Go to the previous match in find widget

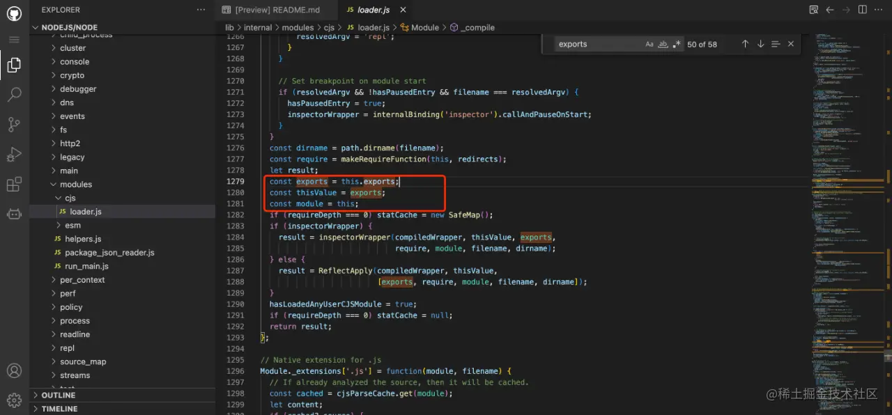pyautogui.click(x=745, y=44)
